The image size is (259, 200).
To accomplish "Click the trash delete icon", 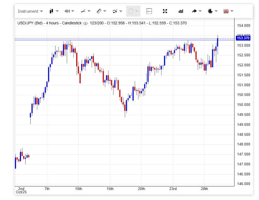I will tap(131, 11).
